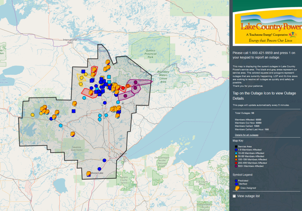Select the orange outage circle next to purple polygon
This screenshot has height=211, width=302.
click(x=128, y=86)
